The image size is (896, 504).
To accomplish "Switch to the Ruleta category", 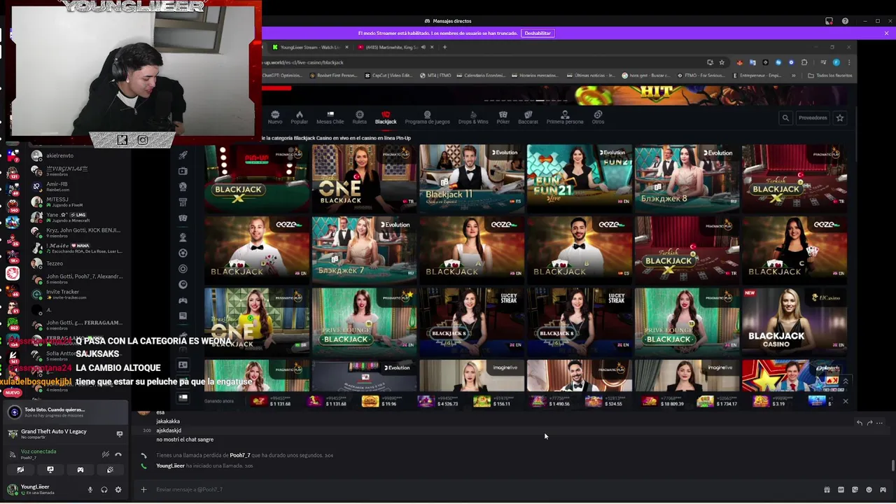I will (x=359, y=117).
